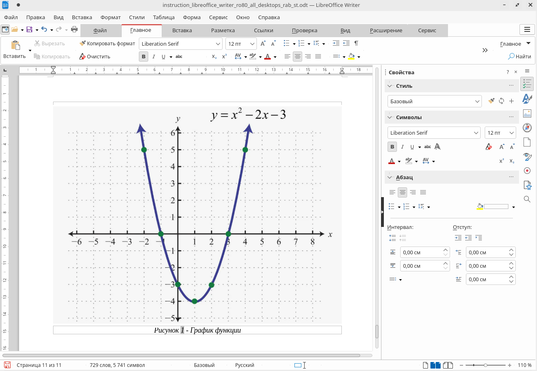
Task: Open the Page deck in the sidebar
Action: [527, 142]
